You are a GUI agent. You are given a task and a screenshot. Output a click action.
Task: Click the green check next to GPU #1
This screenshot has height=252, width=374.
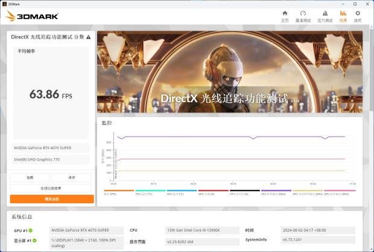coord(31,230)
